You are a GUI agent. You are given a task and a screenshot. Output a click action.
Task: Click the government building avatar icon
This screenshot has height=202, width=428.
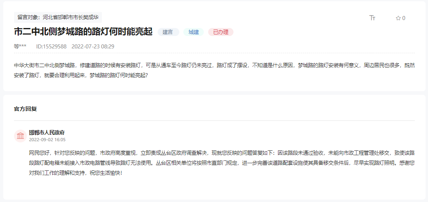pos(20,136)
